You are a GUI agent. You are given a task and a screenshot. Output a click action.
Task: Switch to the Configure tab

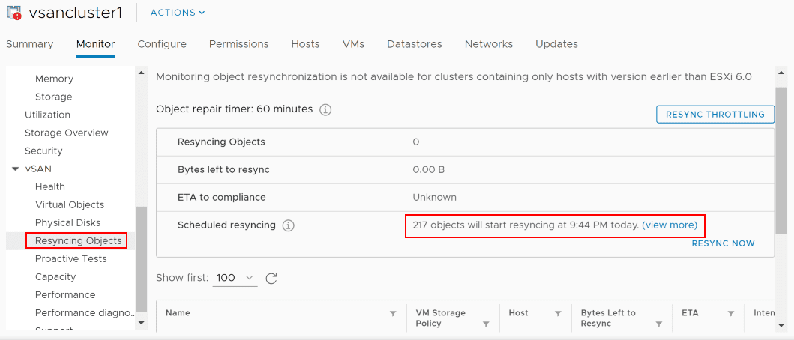162,44
